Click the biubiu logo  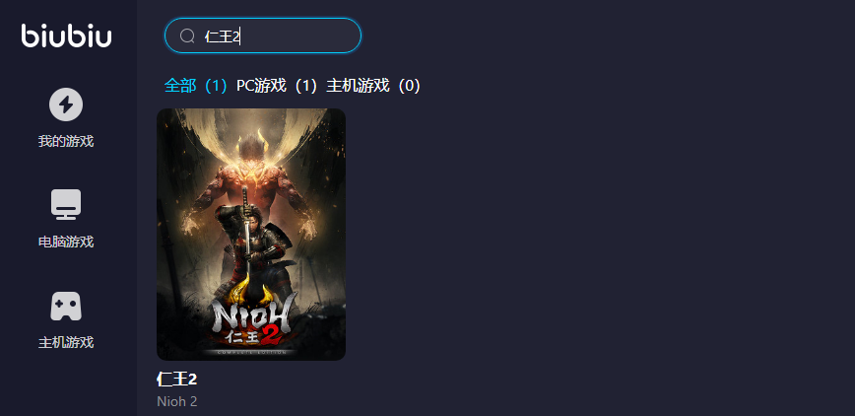point(67,36)
